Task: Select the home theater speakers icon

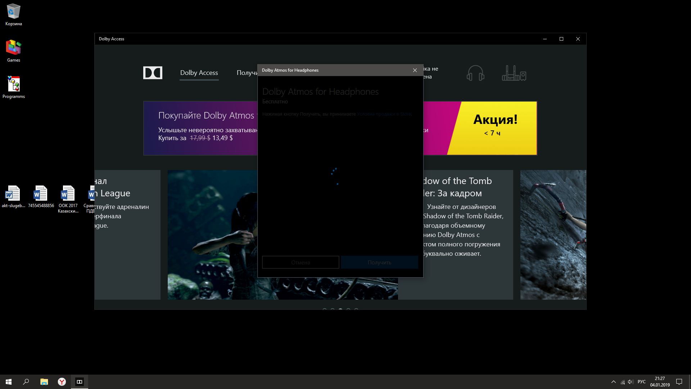Action: pyautogui.click(x=514, y=73)
